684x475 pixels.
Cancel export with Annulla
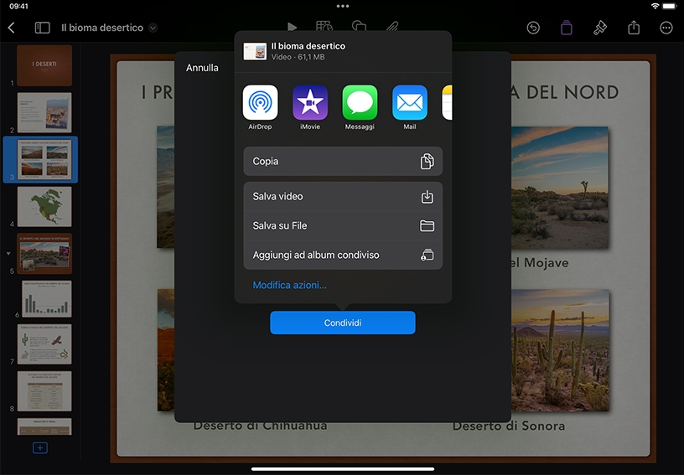(202, 68)
